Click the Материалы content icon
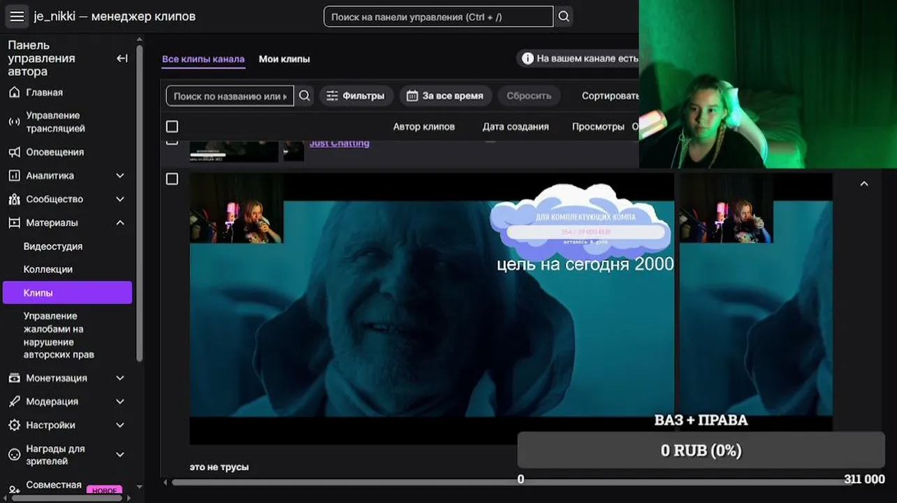This screenshot has width=897, height=503. coord(14,223)
